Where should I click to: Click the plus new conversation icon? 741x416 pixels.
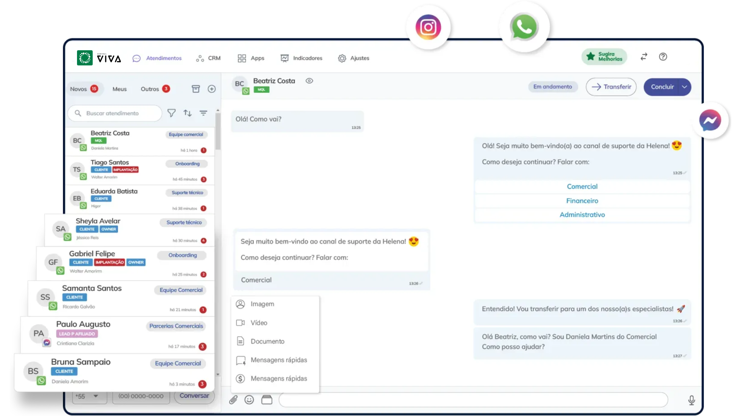pos(212,89)
